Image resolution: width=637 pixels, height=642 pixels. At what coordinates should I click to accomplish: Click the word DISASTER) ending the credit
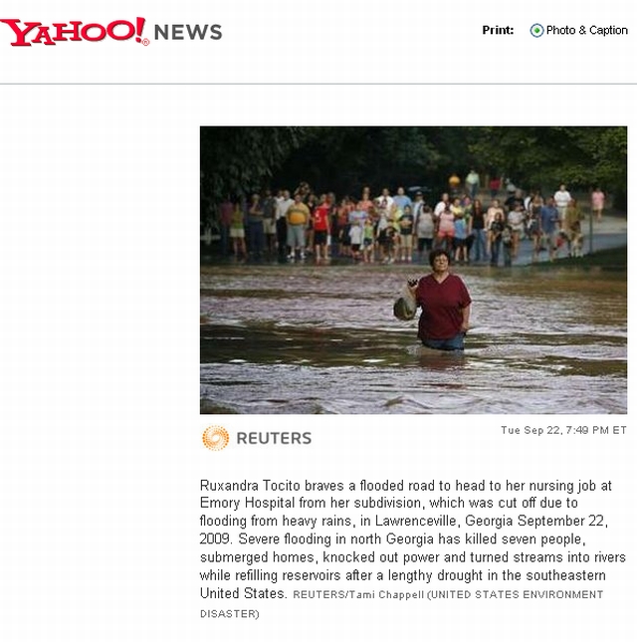[229, 614]
